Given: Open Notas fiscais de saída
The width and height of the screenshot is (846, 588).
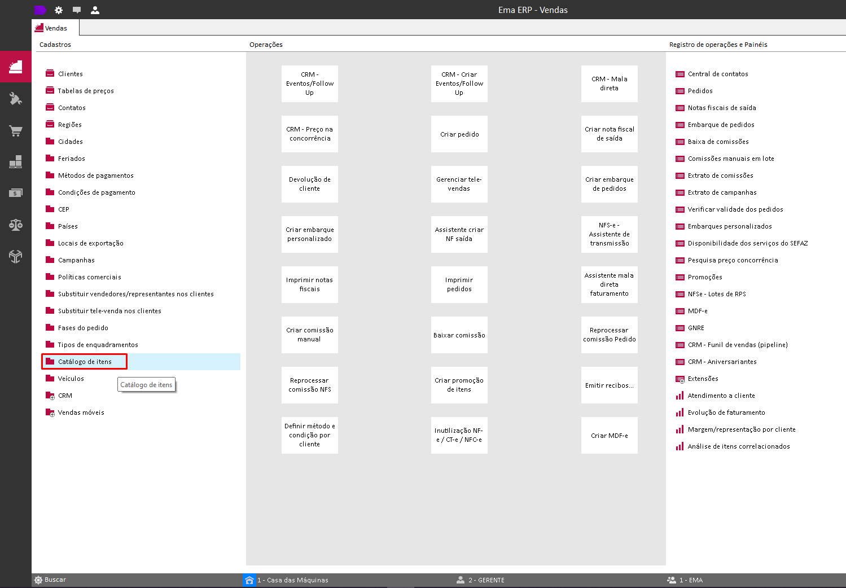Looking at the screenshot, I should click(x=722, y=108).
